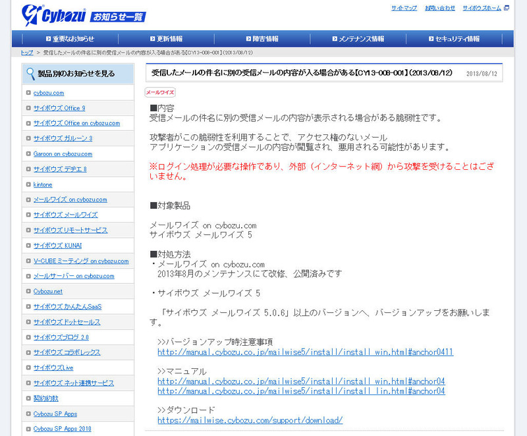Open the anchor0411 version-up notes link

305,352
